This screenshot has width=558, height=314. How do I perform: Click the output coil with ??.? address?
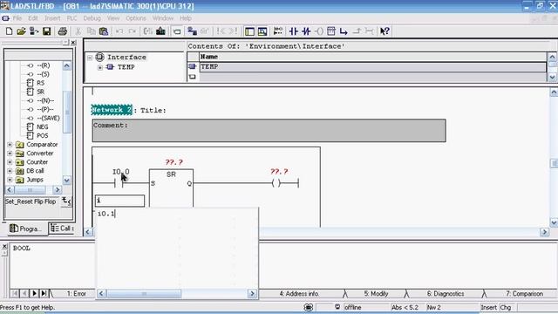(276, 183)
